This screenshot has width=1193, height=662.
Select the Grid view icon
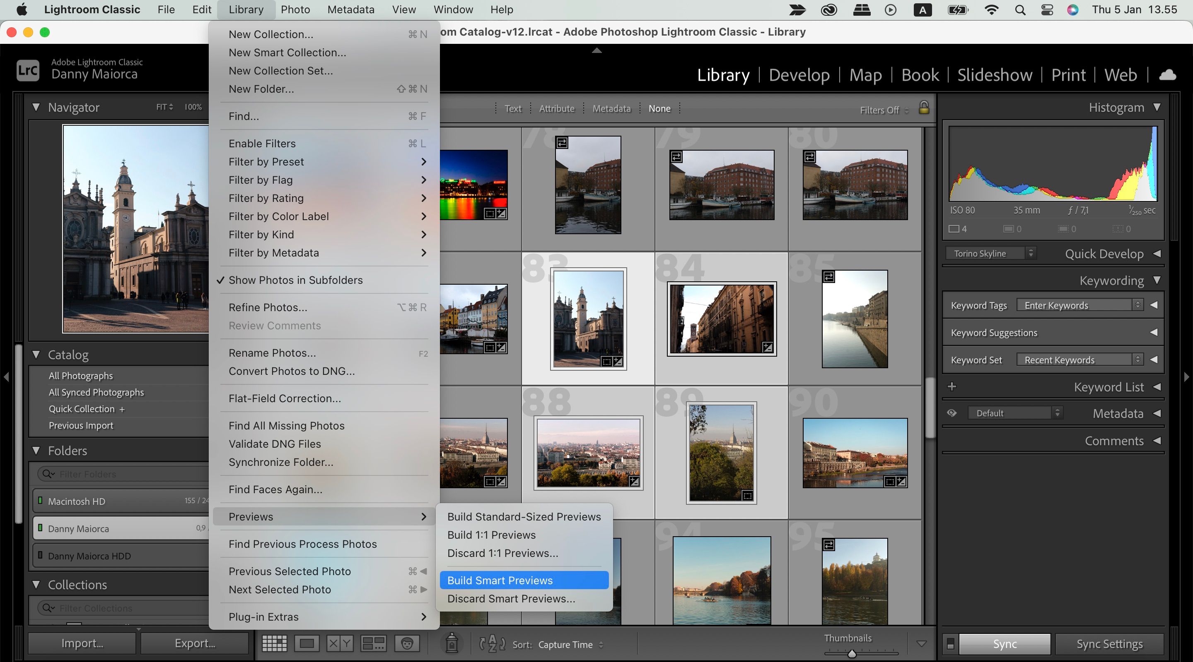click(x=274, y=643)
